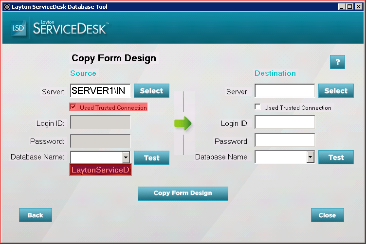Close the window via title bar X
The height and width of the screenshot is (244, 366).
point(359,6)
